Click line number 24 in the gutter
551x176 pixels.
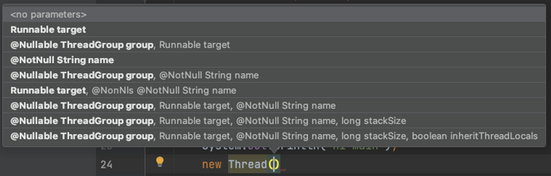106,165
